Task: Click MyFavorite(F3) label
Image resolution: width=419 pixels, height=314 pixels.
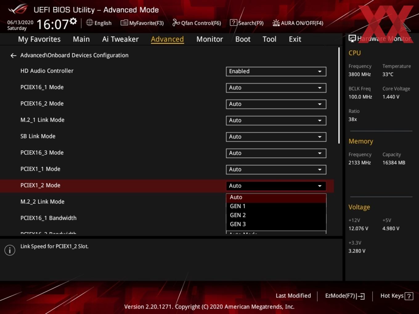Action: tap(146, 23)
